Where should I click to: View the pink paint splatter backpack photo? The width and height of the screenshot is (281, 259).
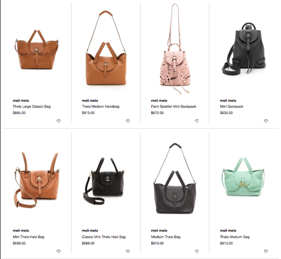175,49
